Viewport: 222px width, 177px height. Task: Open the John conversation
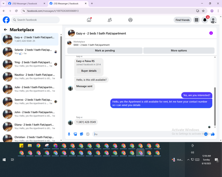click(30, 114)
